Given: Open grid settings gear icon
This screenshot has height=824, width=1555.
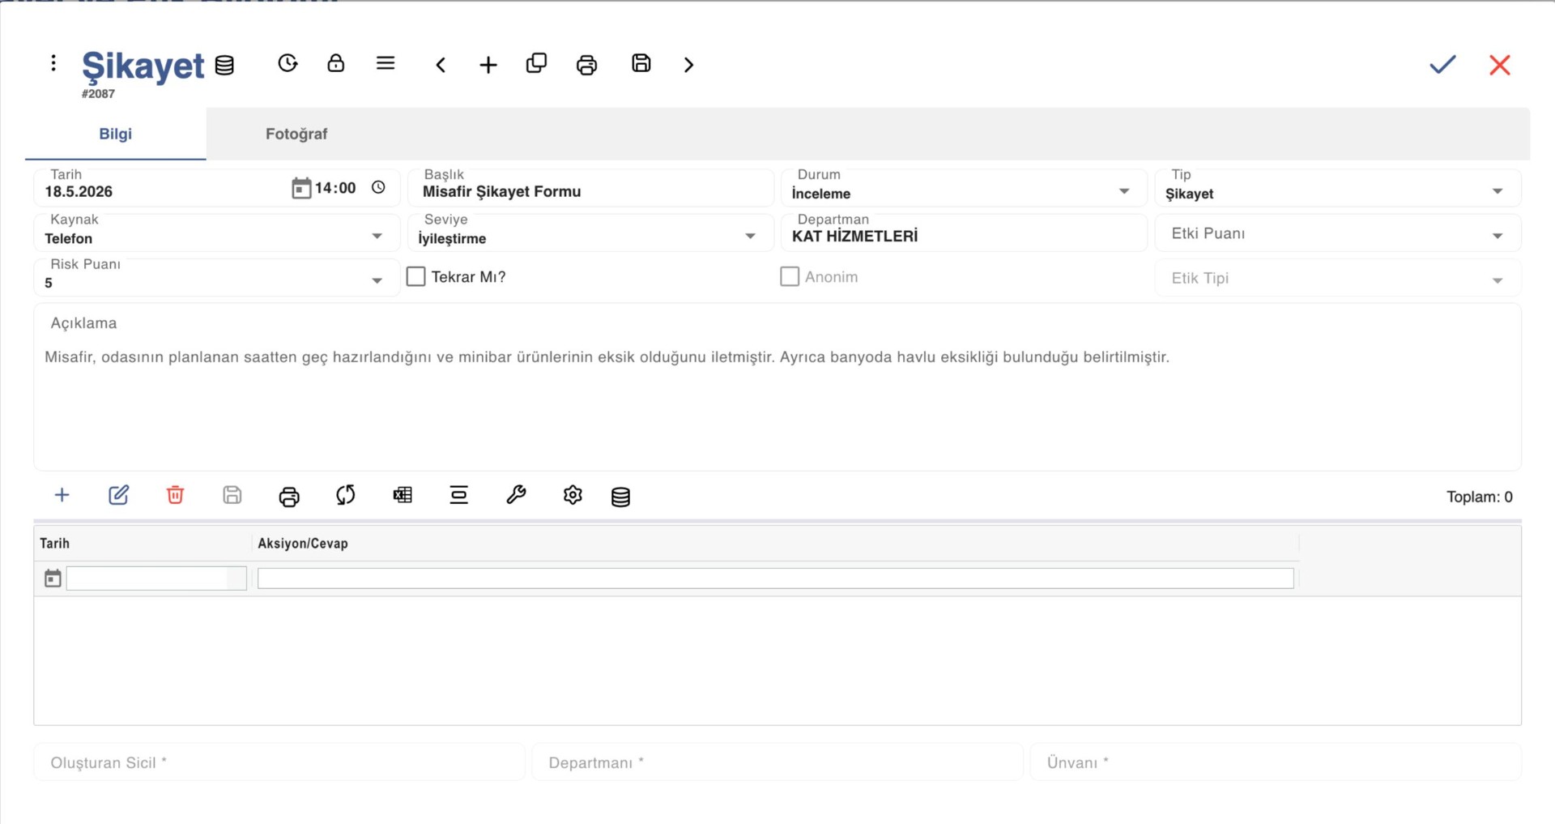Looking at the screenshot, I should click(x=573, y=495).
